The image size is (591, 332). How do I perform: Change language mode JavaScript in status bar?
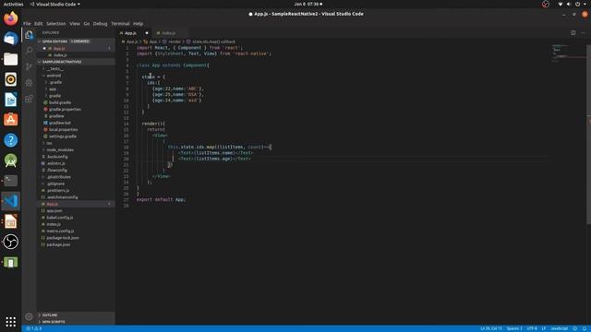pos(560,328)
